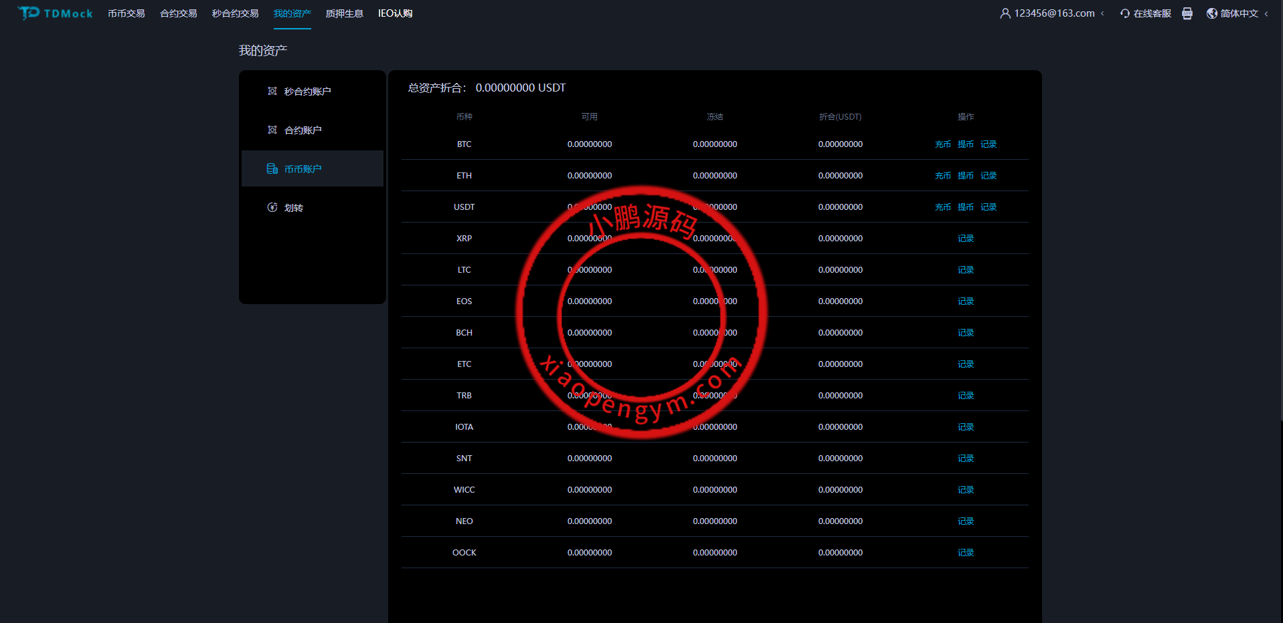Click the globe language icon
Screen dimensions: 1283x623
[x=1211, y=13]
